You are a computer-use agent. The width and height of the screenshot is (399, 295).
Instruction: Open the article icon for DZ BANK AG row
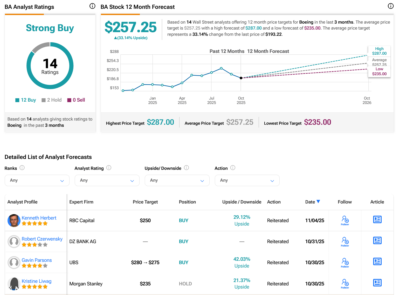click(x=377, y=241)
